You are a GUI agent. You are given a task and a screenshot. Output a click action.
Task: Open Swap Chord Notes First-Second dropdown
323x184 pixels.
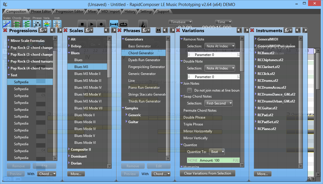coord(218,103)
